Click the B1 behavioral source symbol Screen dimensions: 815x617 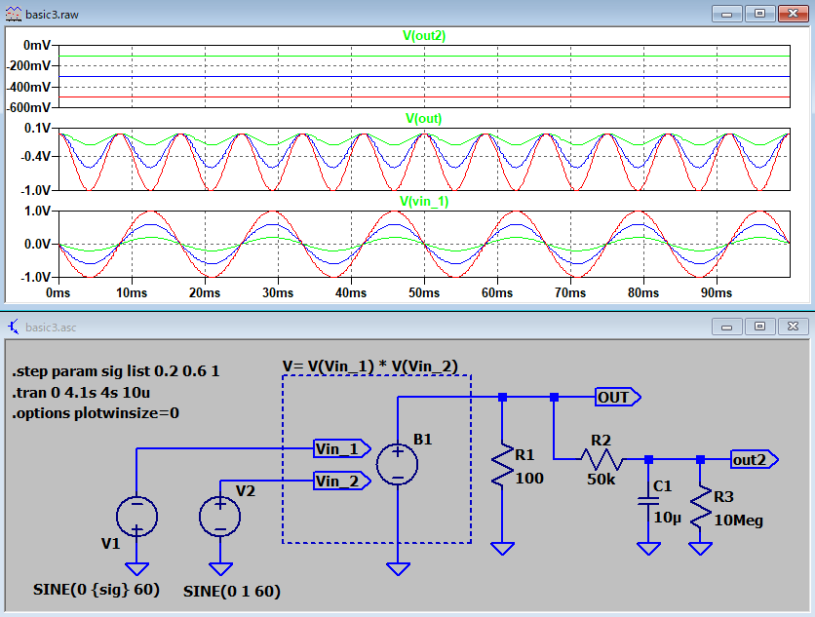398,464
